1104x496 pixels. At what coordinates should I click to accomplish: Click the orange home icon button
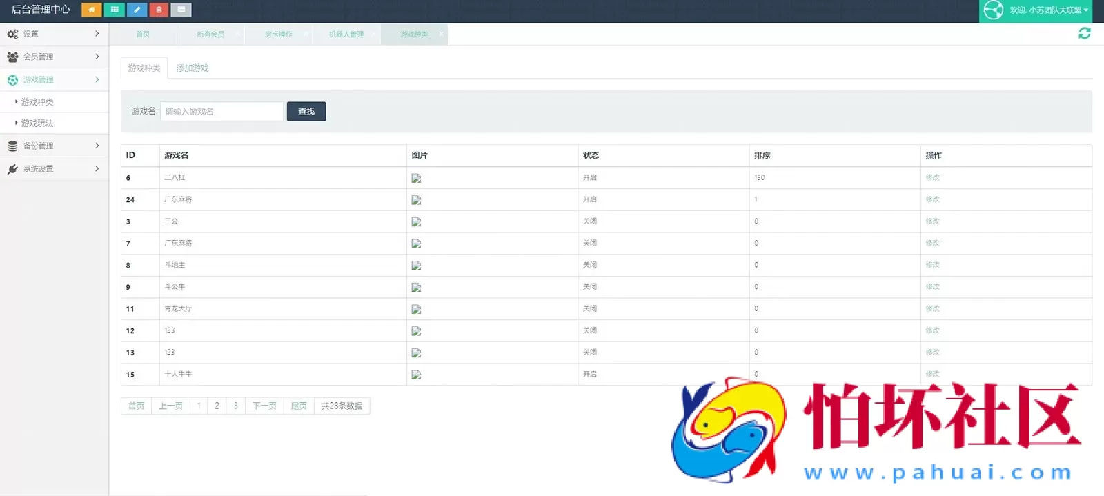pos(91,10)
